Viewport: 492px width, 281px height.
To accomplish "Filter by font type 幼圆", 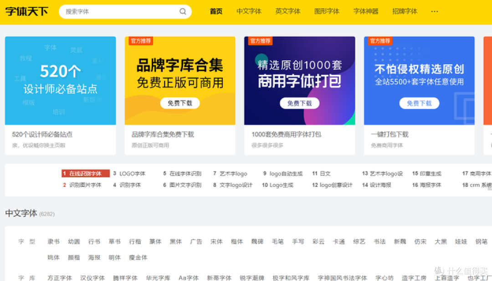I will tap(74, 241).
